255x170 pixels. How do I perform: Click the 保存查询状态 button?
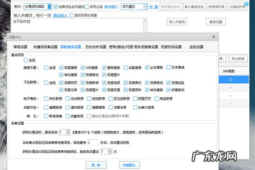(171, 7)
